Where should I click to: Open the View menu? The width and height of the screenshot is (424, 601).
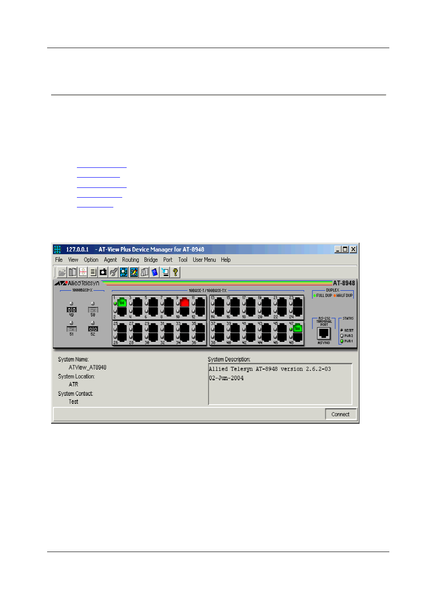[73, 260]
